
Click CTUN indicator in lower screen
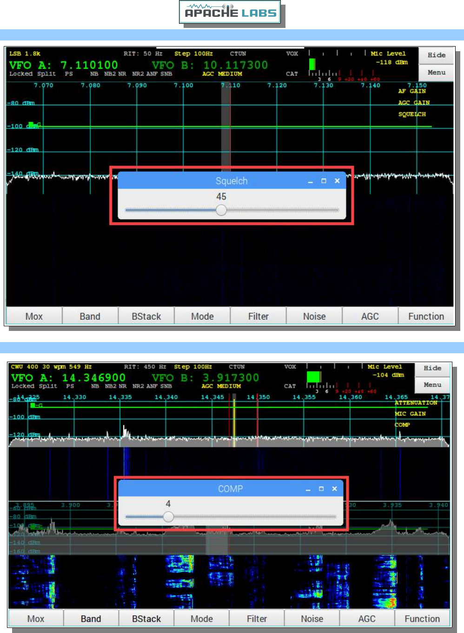coord(237,367)
